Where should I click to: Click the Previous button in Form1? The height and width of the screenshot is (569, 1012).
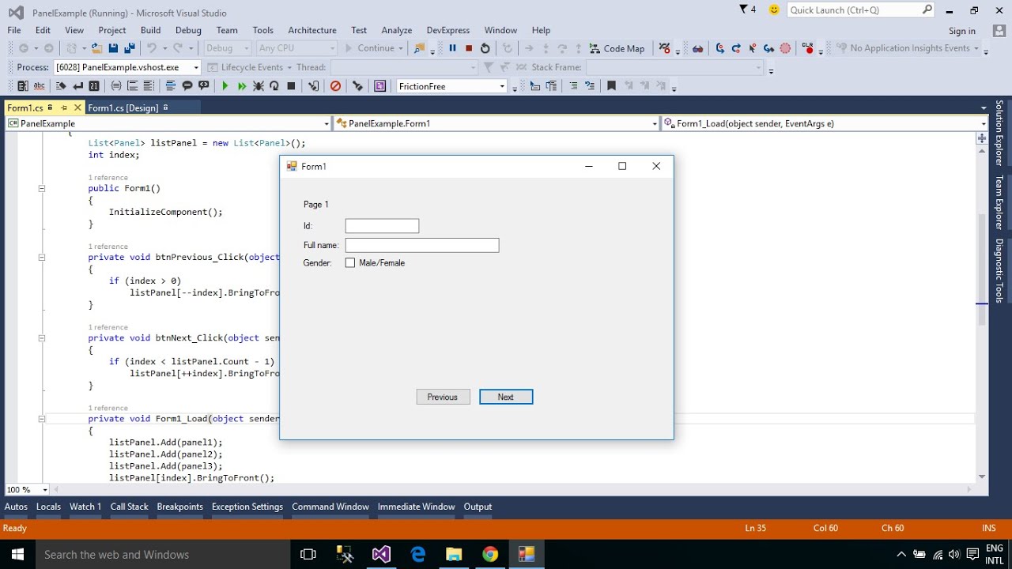point(443,397)
